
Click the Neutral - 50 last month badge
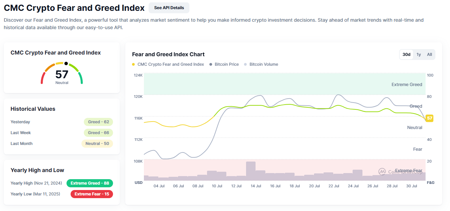(x=97, y=144)
